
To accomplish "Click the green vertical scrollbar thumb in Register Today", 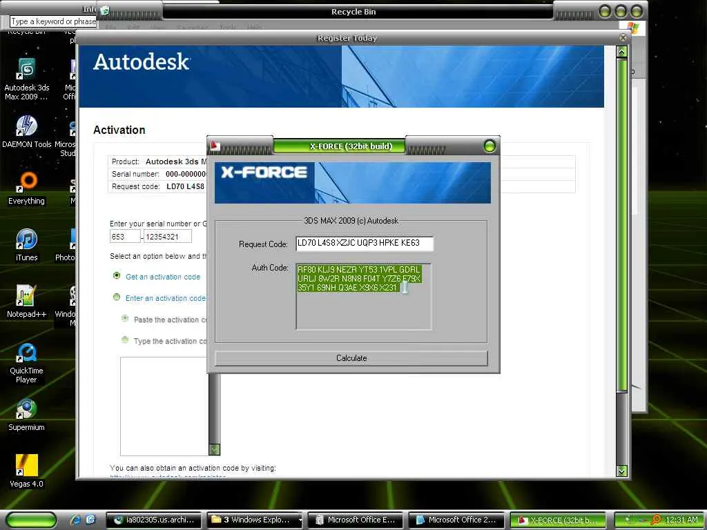I will [622, 224].
